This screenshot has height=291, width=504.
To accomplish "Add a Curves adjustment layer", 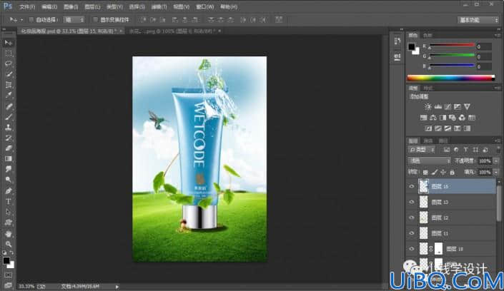I will click(x=448, y=106).
